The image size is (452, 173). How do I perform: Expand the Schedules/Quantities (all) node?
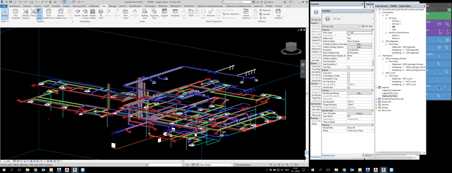(x=376, y=99)
